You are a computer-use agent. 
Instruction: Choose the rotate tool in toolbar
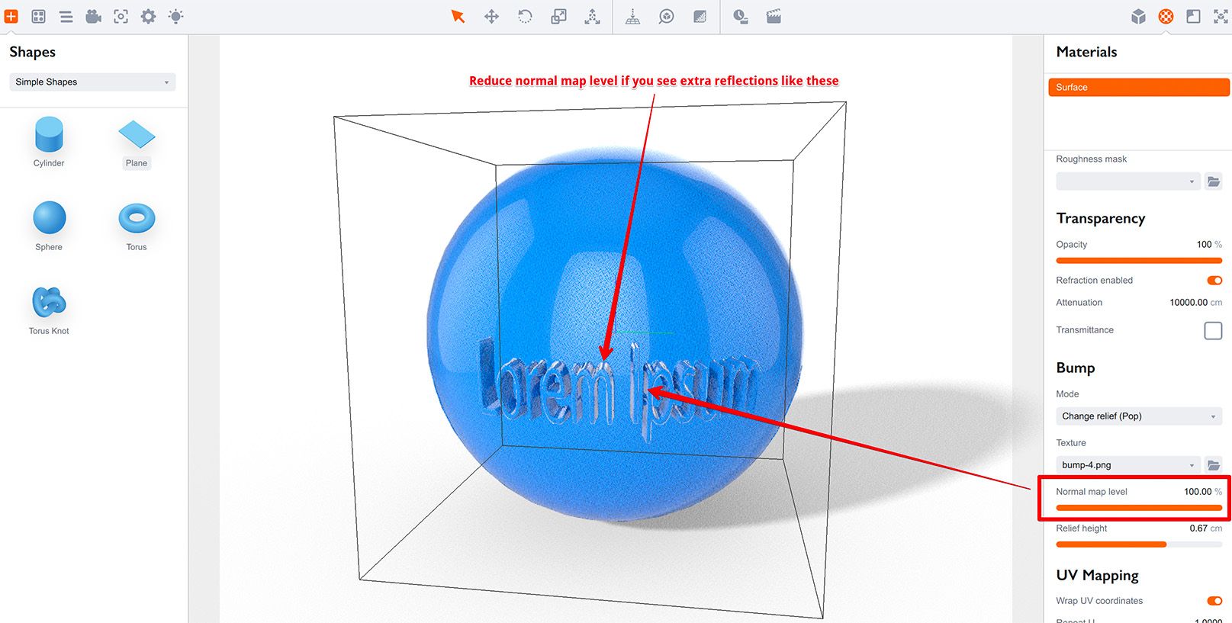[x=525, y=17]
